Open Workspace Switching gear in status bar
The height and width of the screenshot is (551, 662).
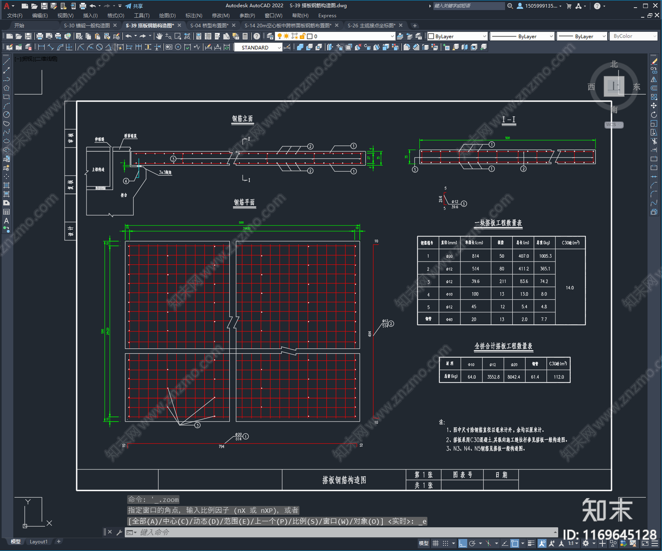(x=586, y=543)
